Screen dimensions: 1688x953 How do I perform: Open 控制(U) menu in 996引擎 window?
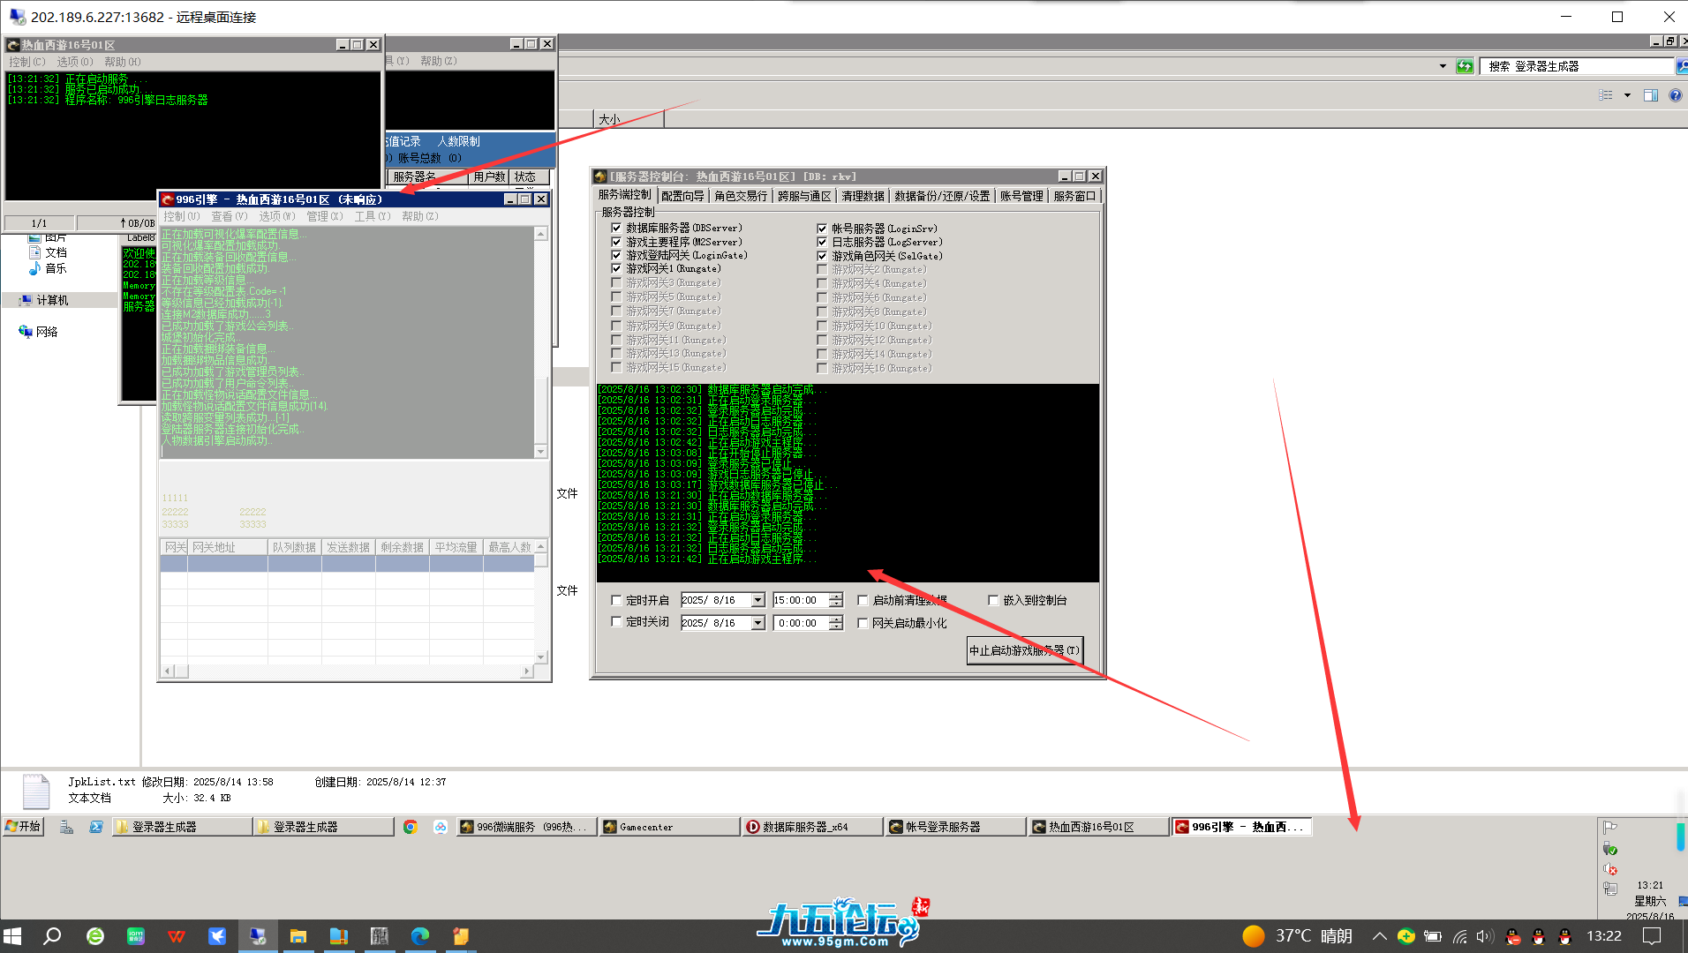(x=181, y=216)
